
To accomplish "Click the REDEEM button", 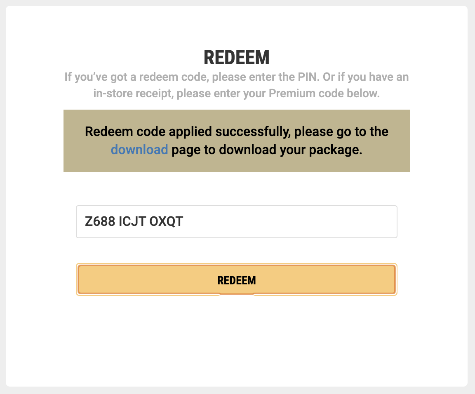I will click(x=237, y=279).
